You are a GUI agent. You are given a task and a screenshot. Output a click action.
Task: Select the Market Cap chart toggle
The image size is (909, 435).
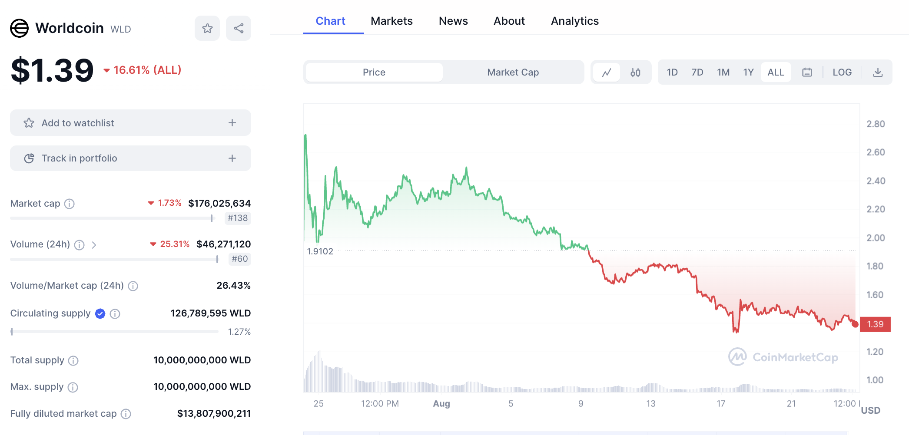513,72
